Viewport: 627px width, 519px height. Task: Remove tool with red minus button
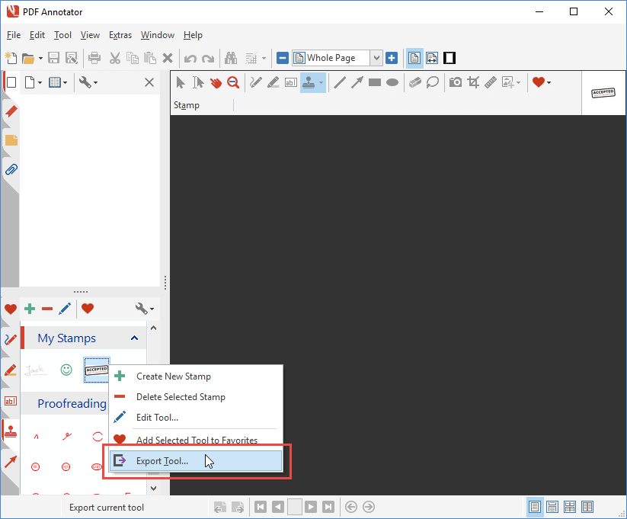(47, 309)
